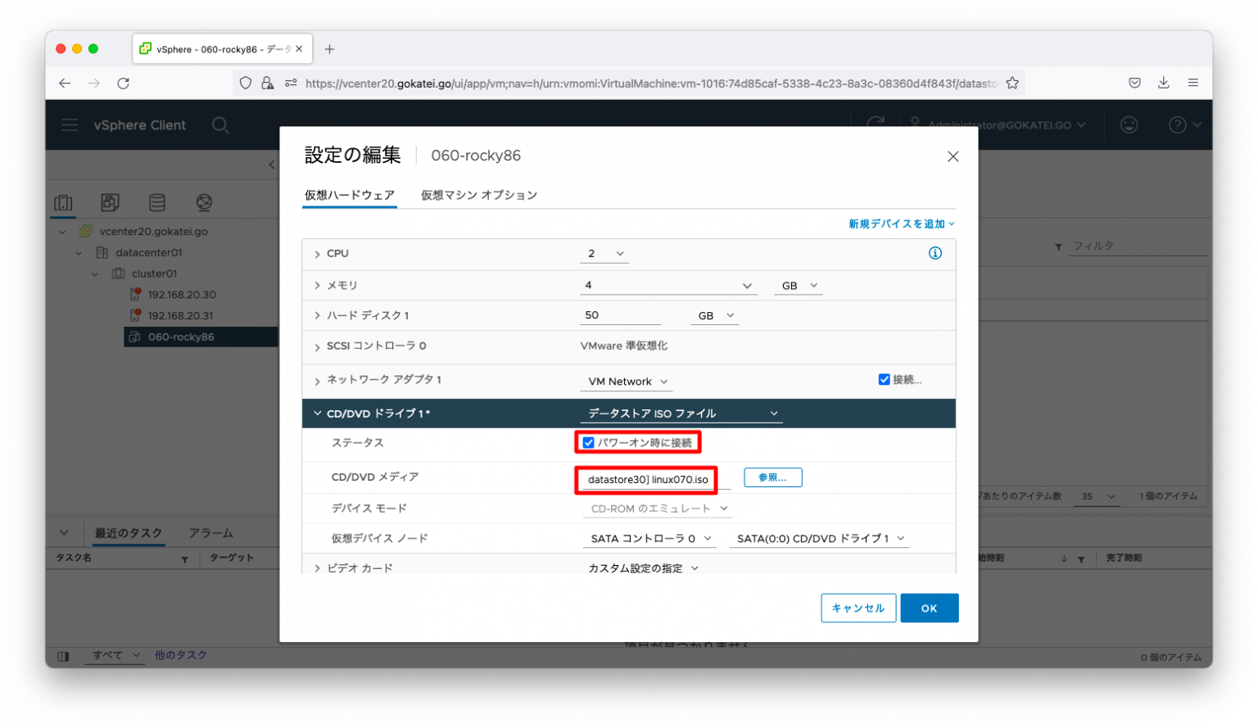Open the Storage inventory icon

pyautogui.click(x=157, y=202)
